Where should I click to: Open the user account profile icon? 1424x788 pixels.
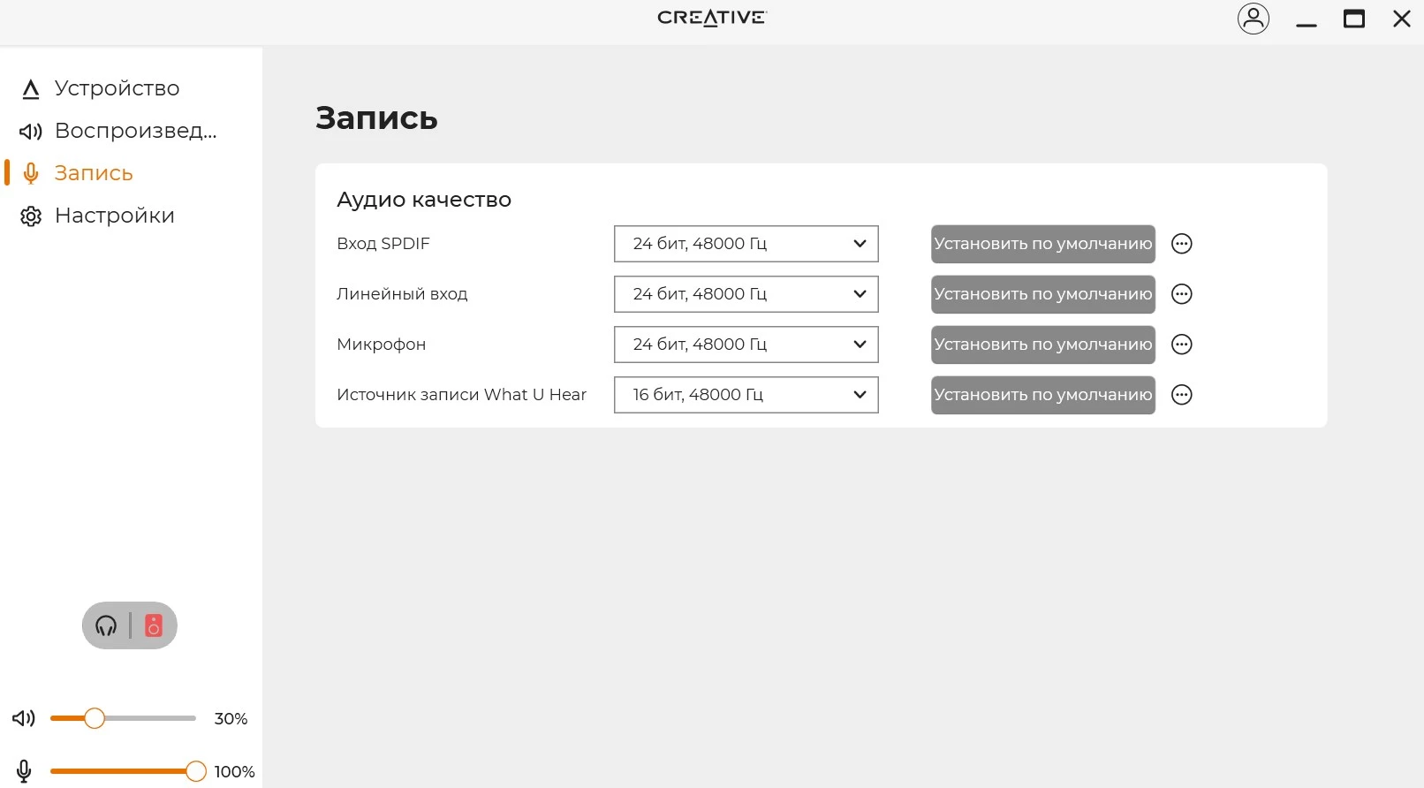point(1253,19)
